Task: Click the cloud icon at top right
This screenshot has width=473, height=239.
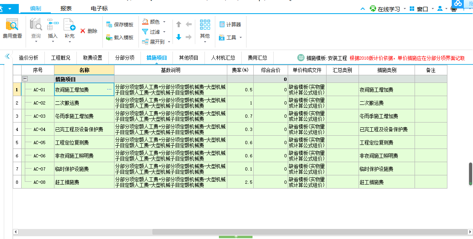Action: click(x=458, y=4)
